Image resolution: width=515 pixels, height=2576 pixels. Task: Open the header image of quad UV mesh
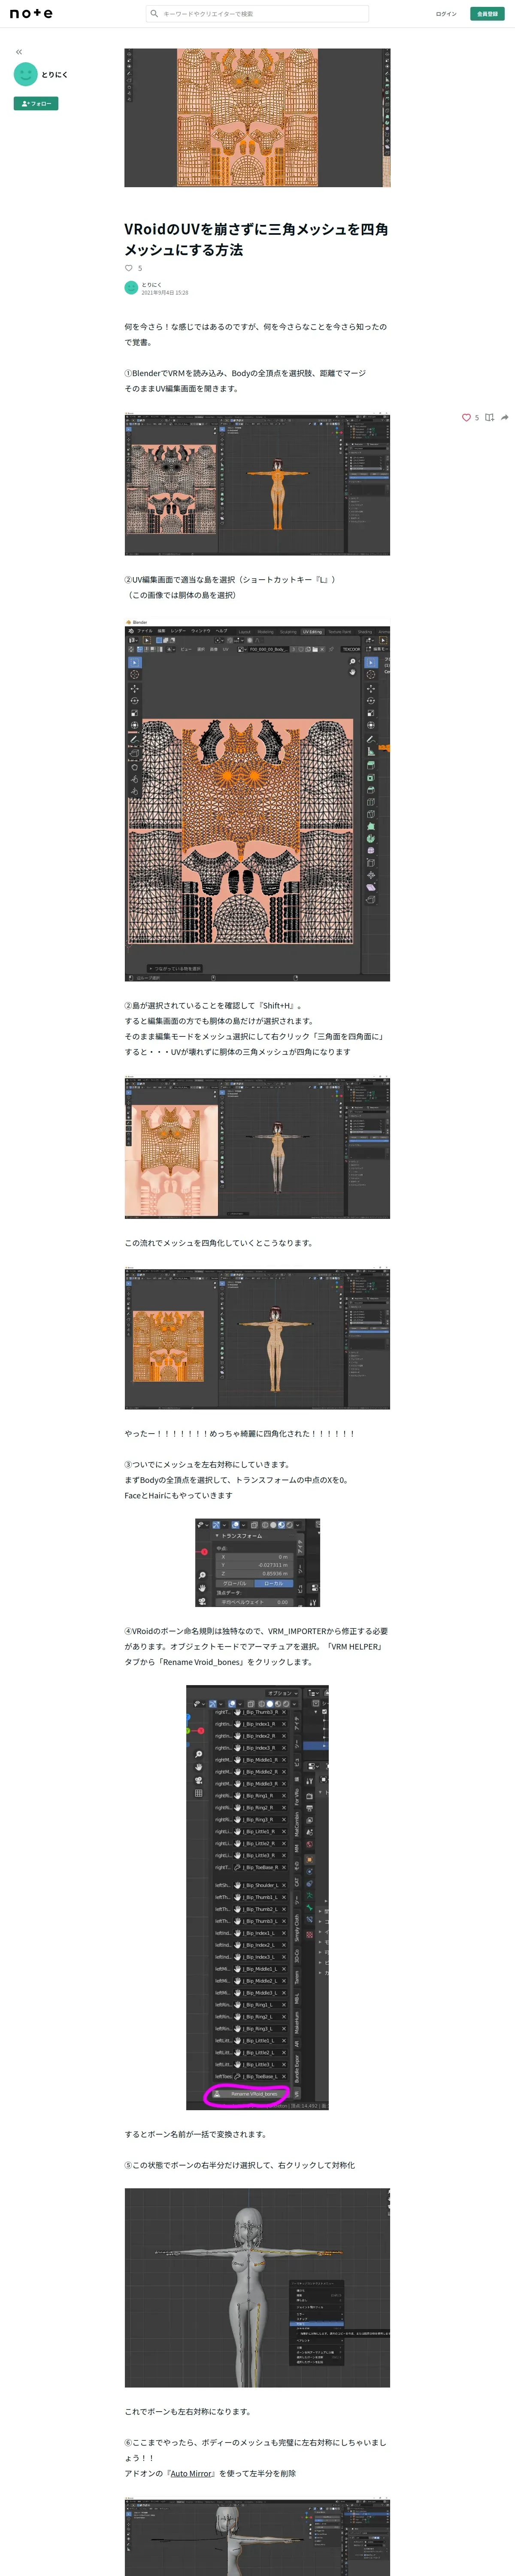(x=257, y=118)
